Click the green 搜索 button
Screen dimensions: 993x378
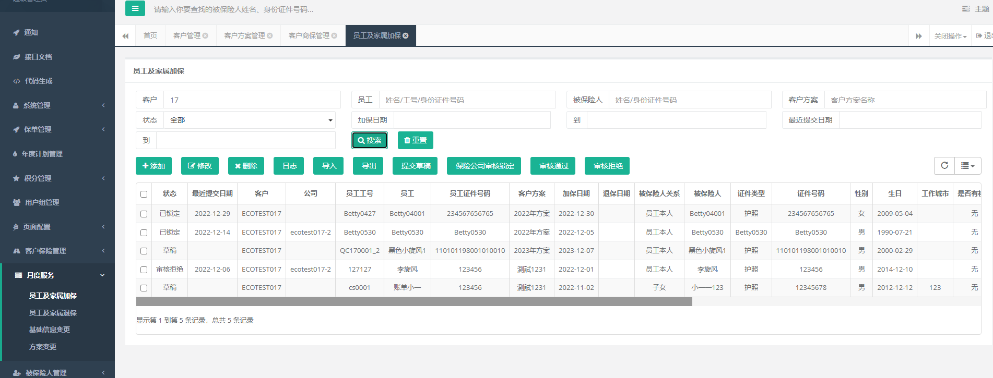click(370, 140)
